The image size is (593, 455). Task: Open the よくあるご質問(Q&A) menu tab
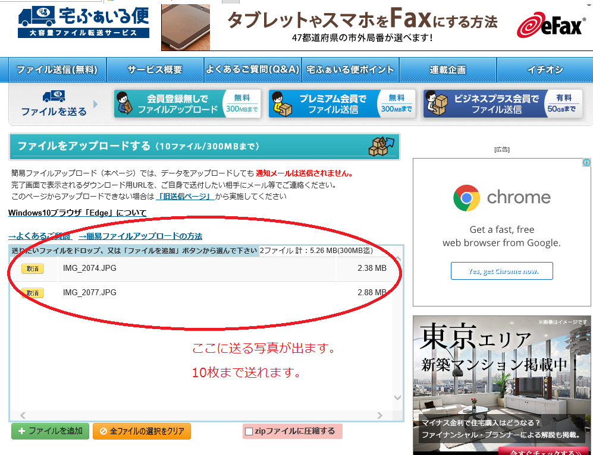[253, 69]
